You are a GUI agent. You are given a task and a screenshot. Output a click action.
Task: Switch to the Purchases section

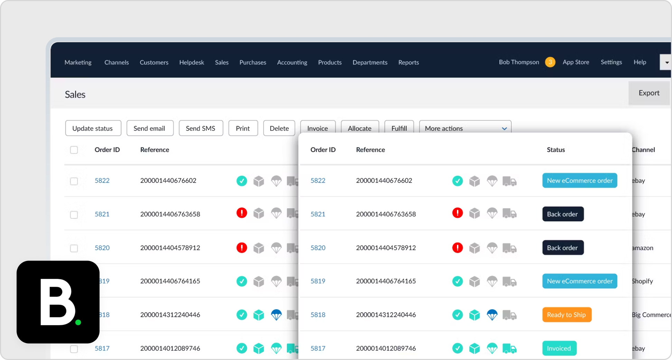click(x=253, y=62)
